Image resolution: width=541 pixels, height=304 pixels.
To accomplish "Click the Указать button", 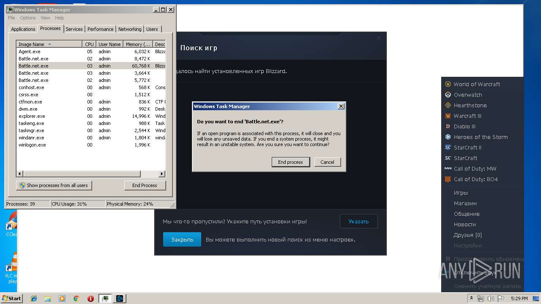I will coord(358,221).
